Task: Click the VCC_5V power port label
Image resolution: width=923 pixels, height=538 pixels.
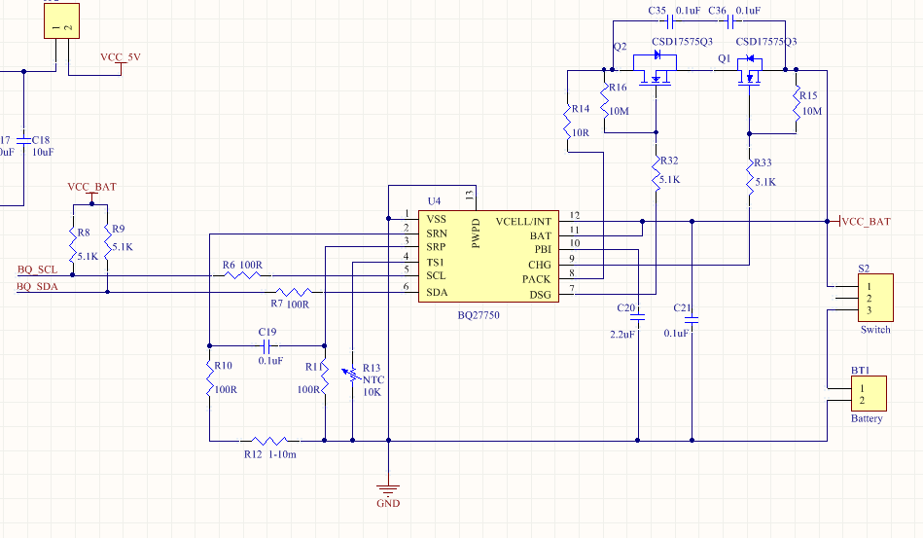Action: pos(120,57)
